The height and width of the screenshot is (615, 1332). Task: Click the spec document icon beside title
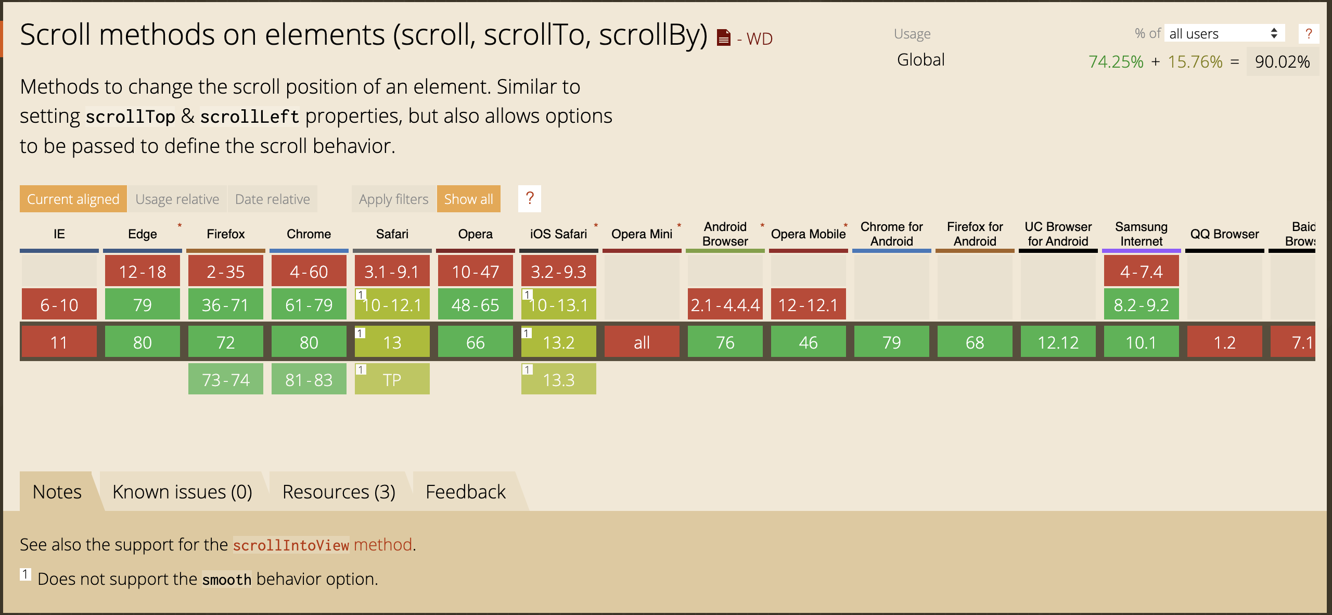(x=723, y=38)
